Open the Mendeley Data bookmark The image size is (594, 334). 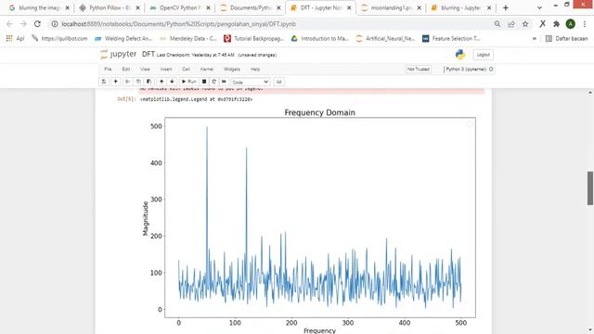pyautogui.click(x=187, y=38)
